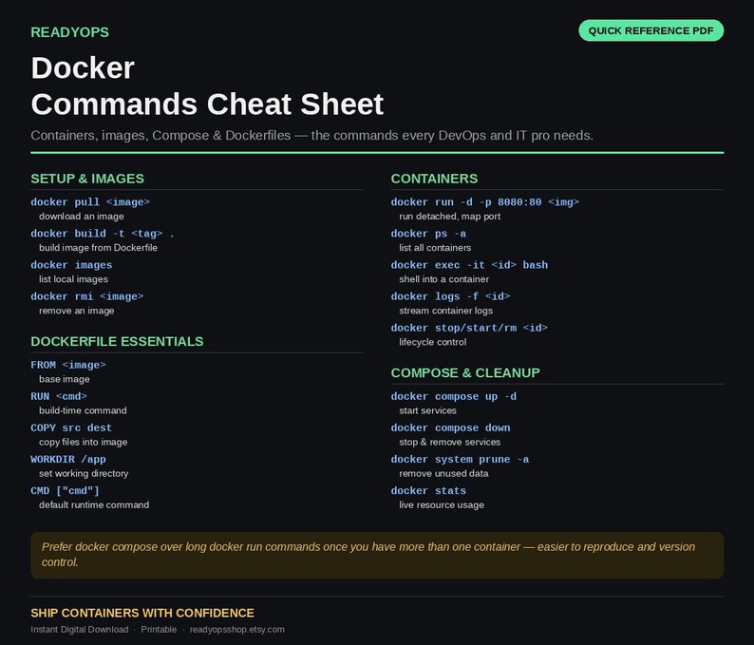Viewport: 754px width, 645px height.
Task: Click the 'FROM <image>' instruction
Action: pyautogui.click(x=68, y=365)
